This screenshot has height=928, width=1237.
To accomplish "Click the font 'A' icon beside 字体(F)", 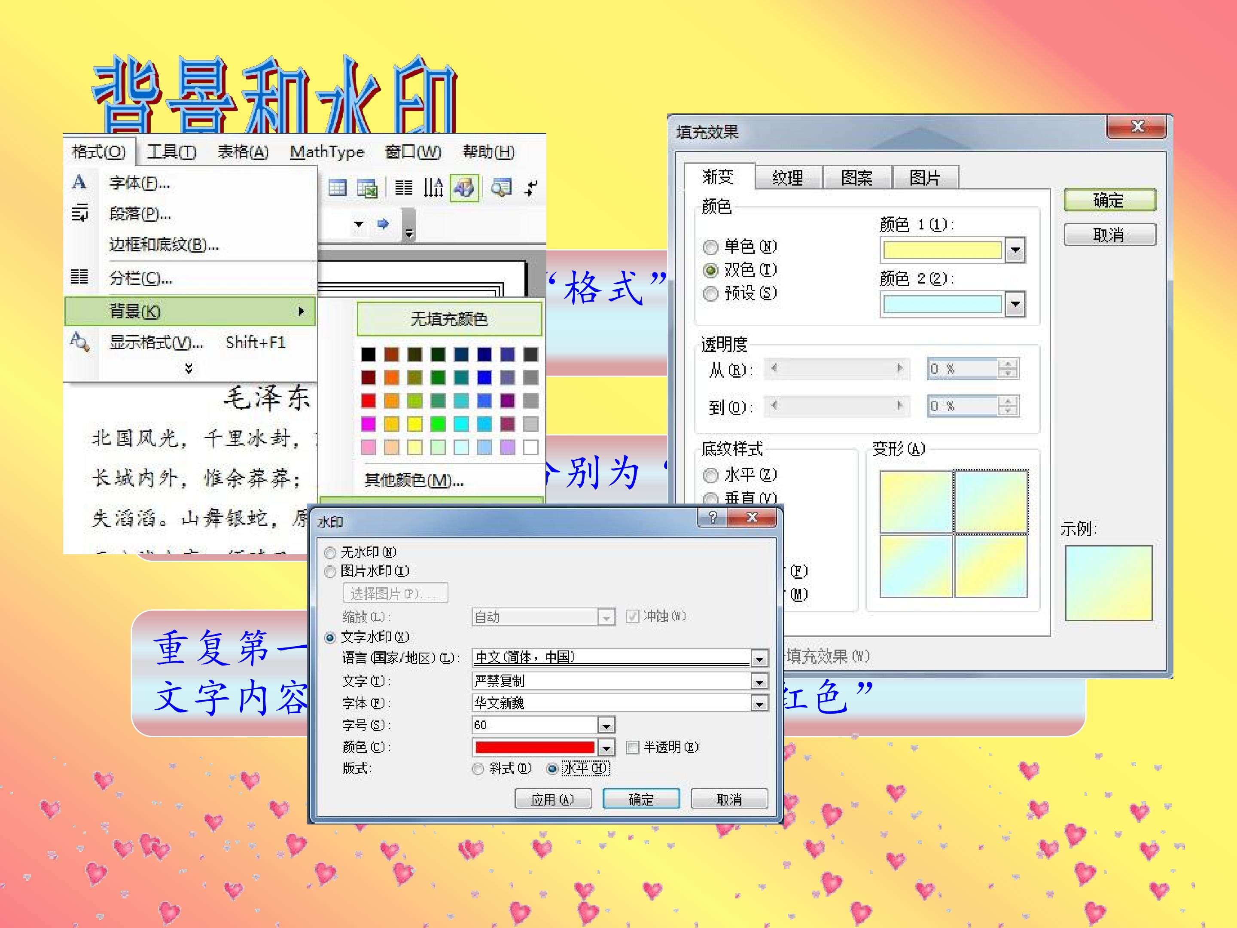I will [x=79, y=182].
